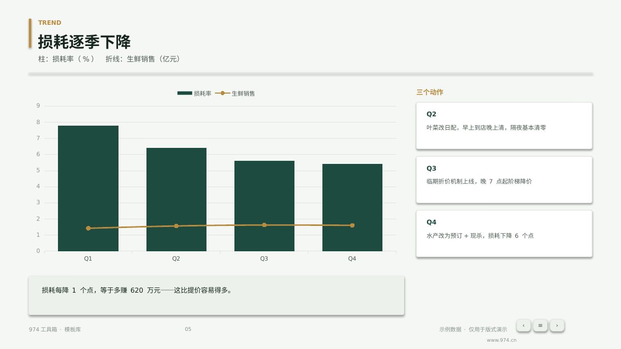
Task: Toggle 损耗率 legend entry
Action: (x=194, y=94)
